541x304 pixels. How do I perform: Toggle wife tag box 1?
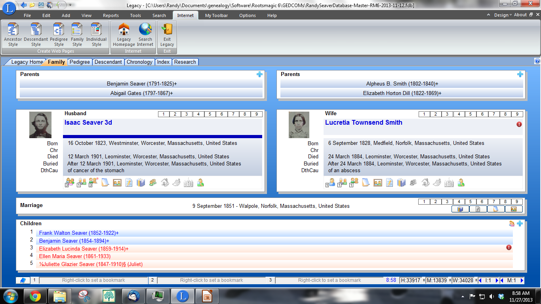click(424, 114)
